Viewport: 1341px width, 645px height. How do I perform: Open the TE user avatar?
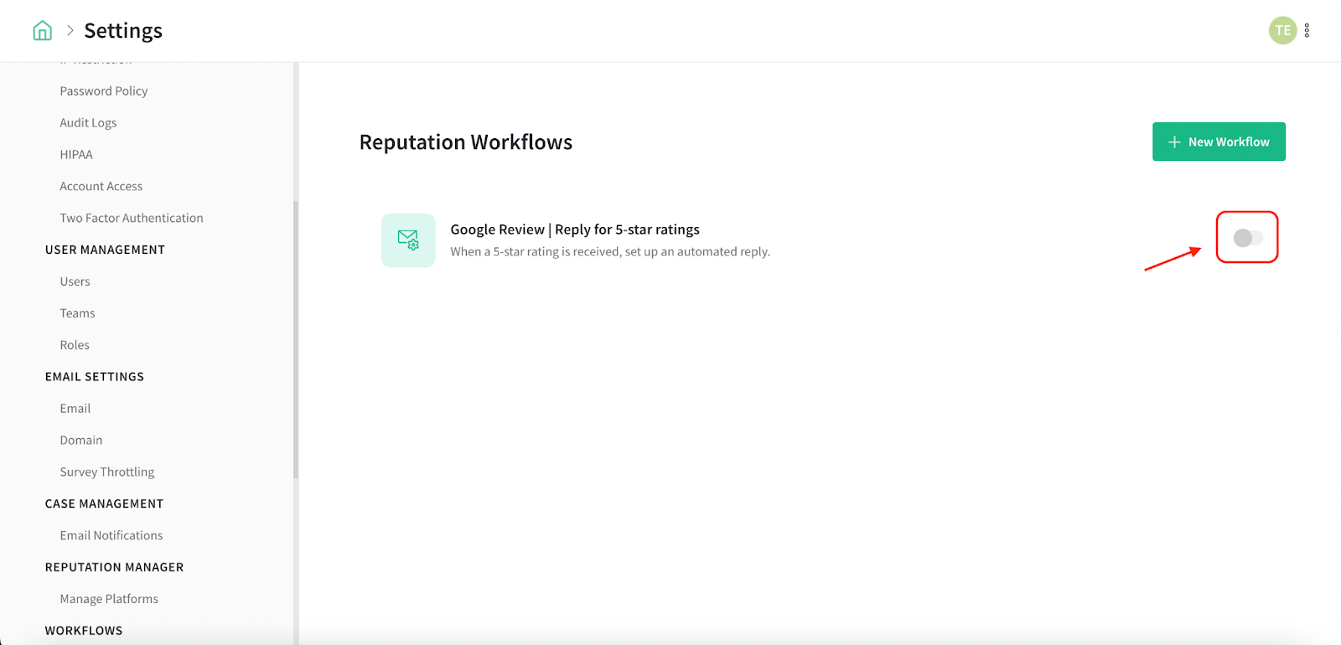click(1282, 31)
